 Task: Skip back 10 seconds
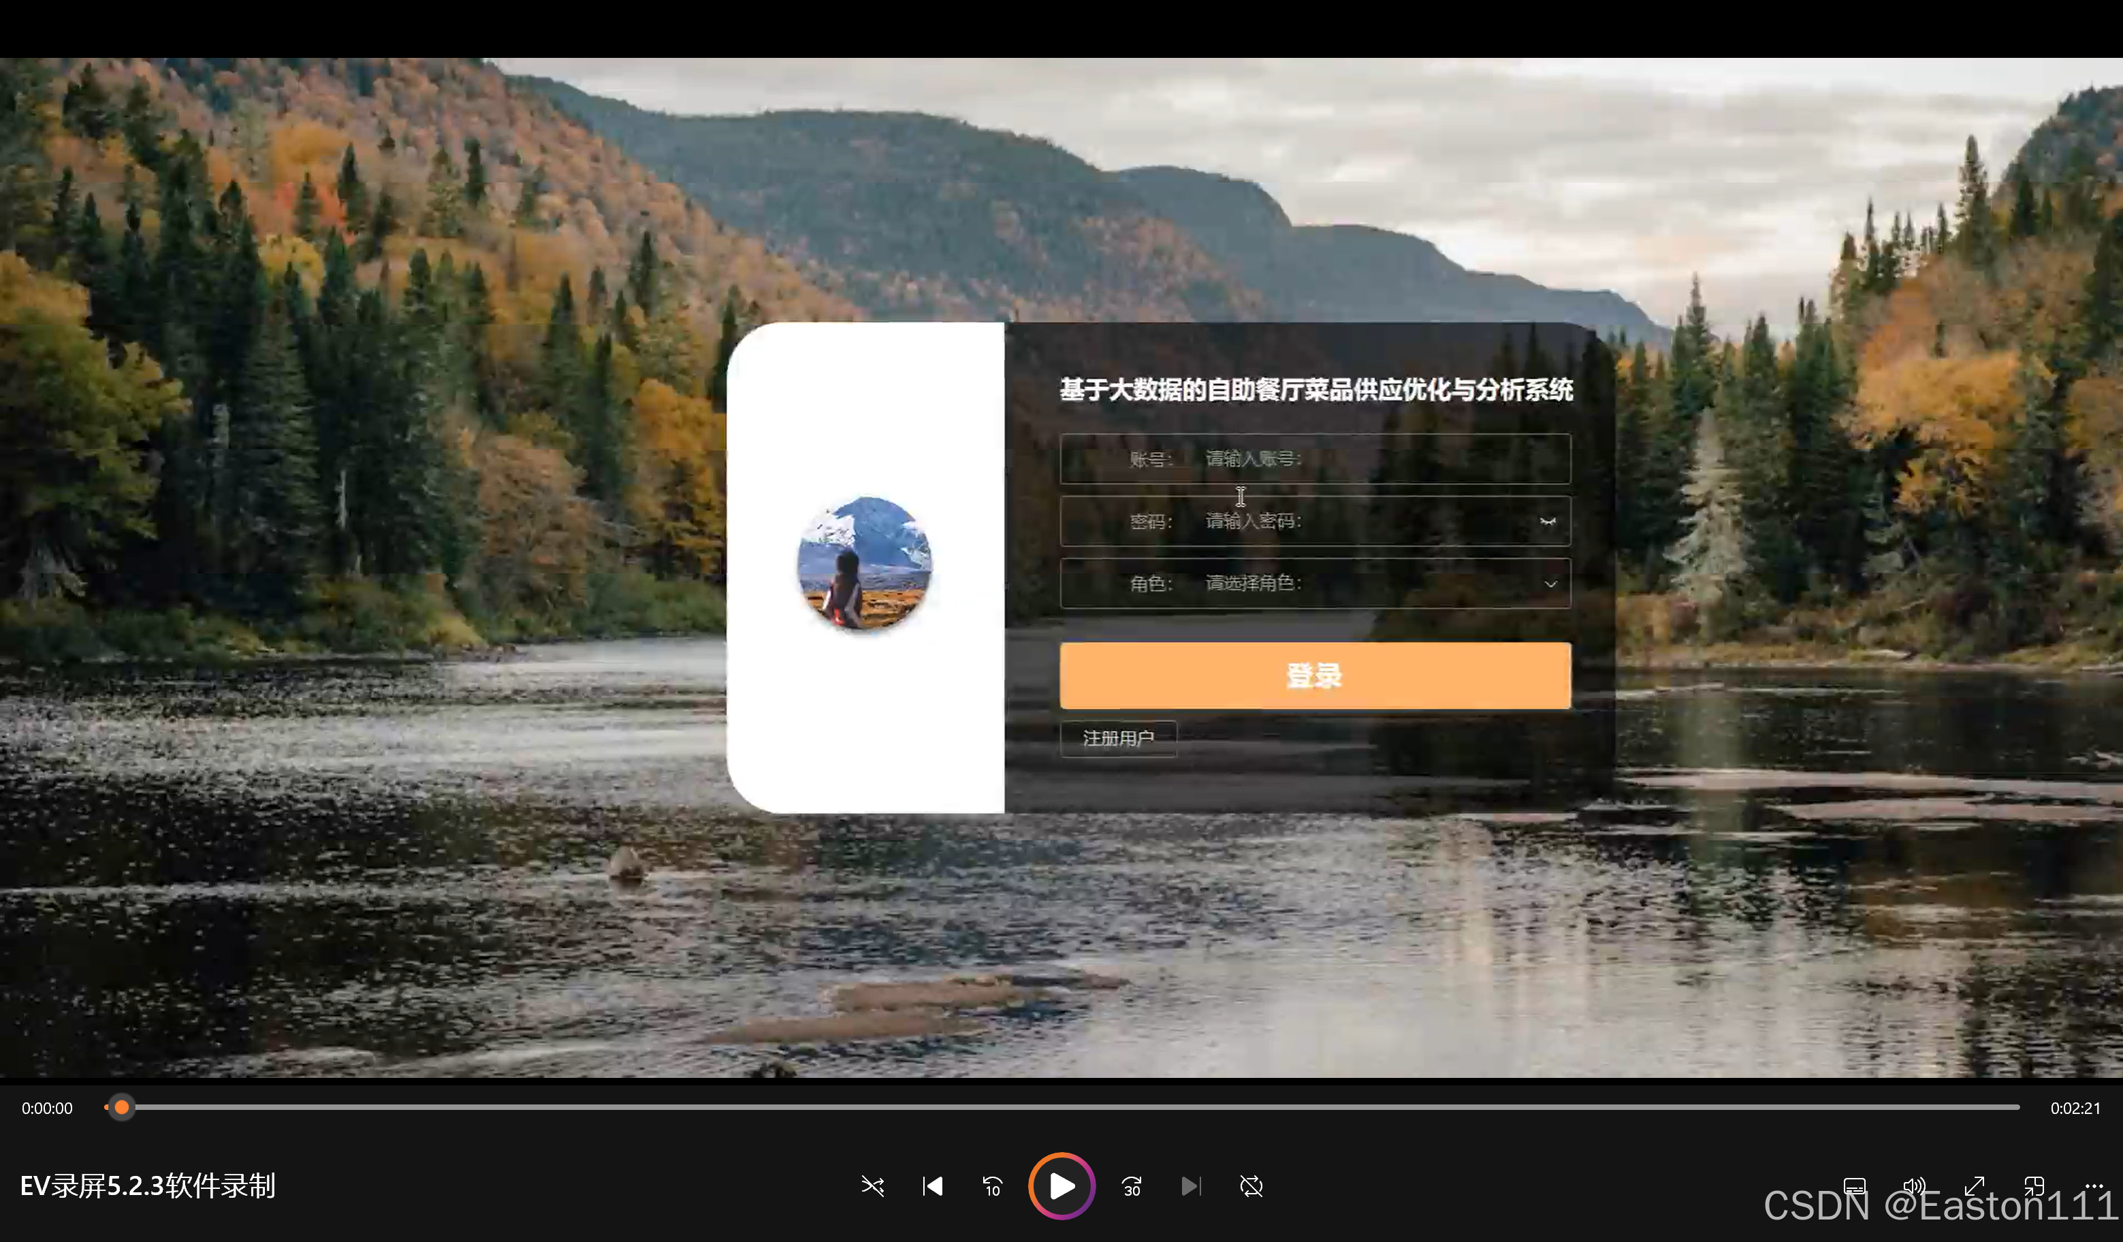point(993,1186)
